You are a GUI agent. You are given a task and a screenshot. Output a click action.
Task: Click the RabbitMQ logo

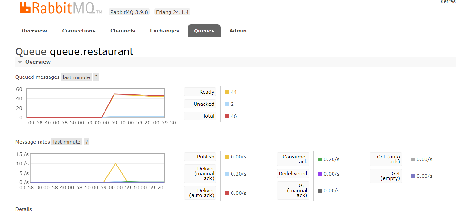61,8
